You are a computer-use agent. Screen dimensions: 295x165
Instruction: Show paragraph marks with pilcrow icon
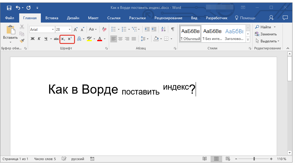(x=172, y=29)
